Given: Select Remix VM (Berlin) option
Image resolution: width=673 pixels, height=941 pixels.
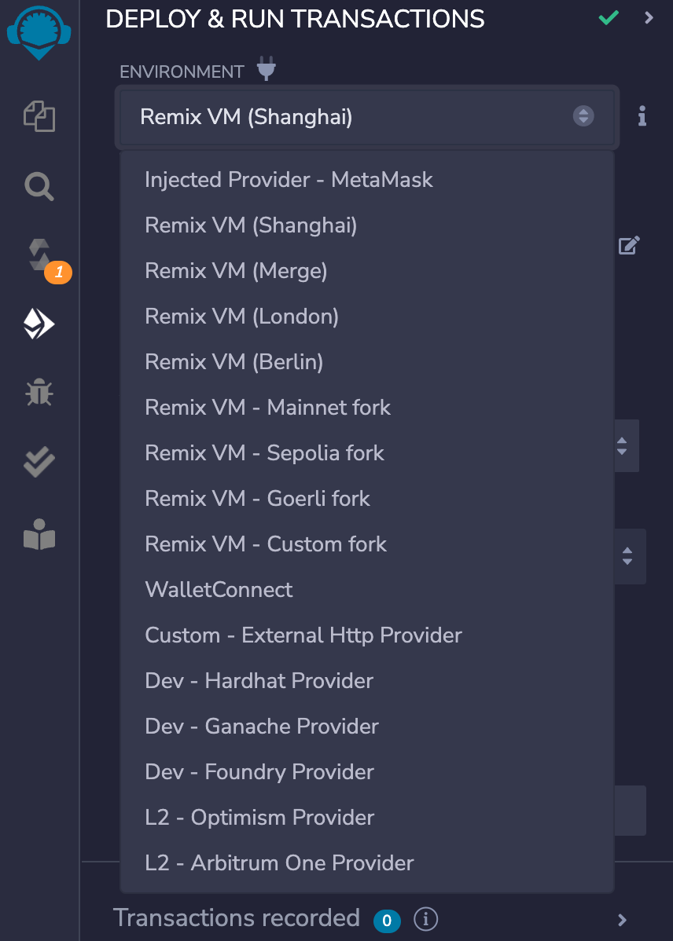Looking at the screenshot, I should [367, 362].
